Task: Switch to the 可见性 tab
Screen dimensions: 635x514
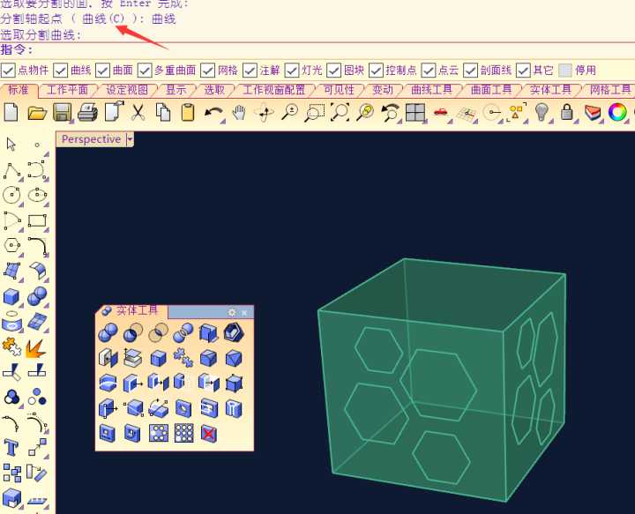Action: [x=339, y=90]
